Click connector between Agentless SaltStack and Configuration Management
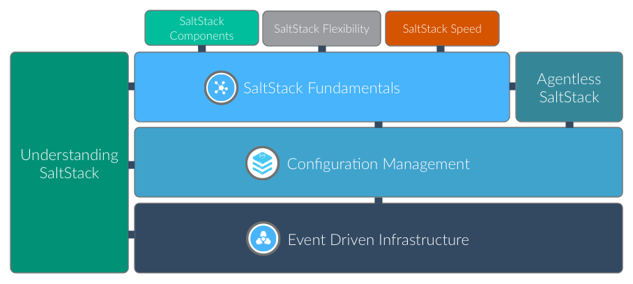This screenshot has height=284, width=633. [570, 125]
